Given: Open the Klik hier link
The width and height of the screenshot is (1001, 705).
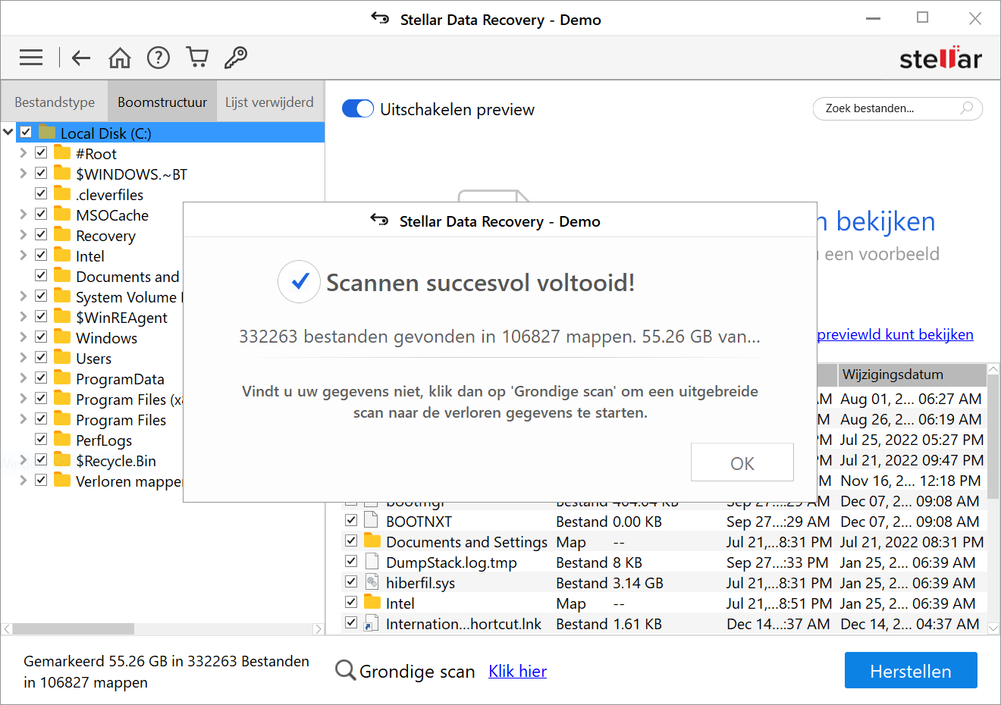Looking at the screenshot, I should [517, 671].
